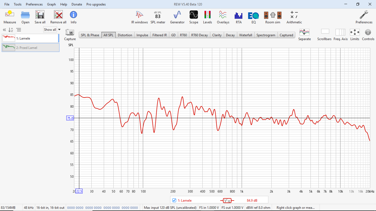Open the Room sim tool

[273, 17]
